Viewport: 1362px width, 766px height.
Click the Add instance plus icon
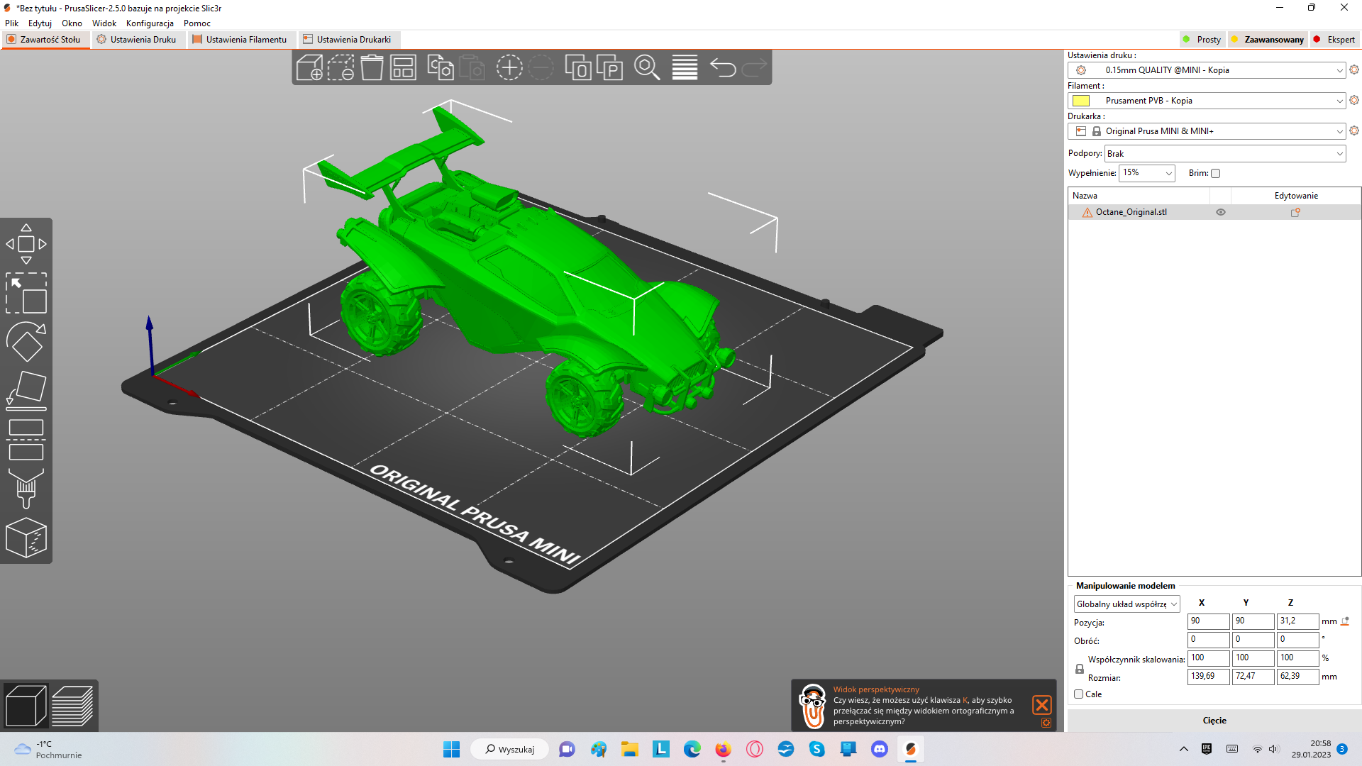click(x=509, y=67)
